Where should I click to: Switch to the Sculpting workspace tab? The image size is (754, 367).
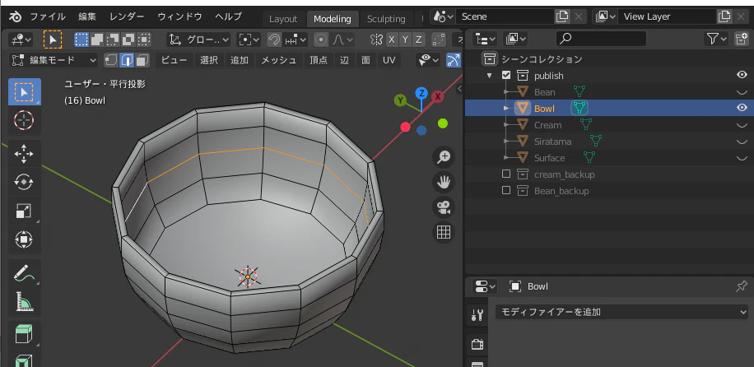(386, 19)
